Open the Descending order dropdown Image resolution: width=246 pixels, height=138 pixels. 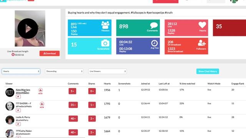click(x=64, y=71)
